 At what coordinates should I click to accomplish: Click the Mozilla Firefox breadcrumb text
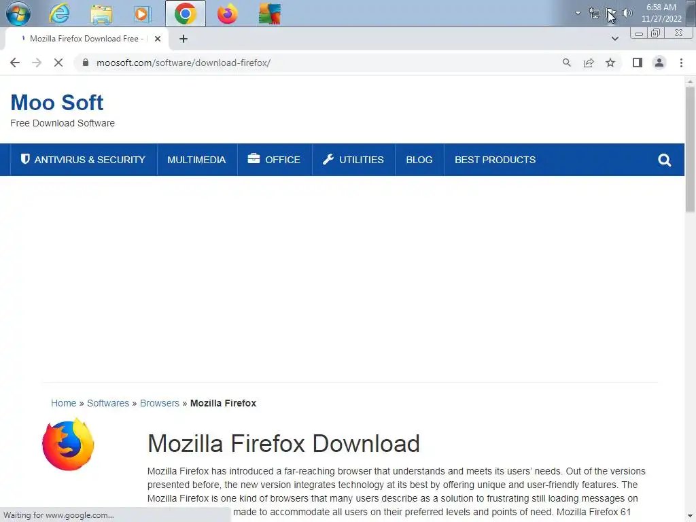pyautogui.click(x=223, y=403)
